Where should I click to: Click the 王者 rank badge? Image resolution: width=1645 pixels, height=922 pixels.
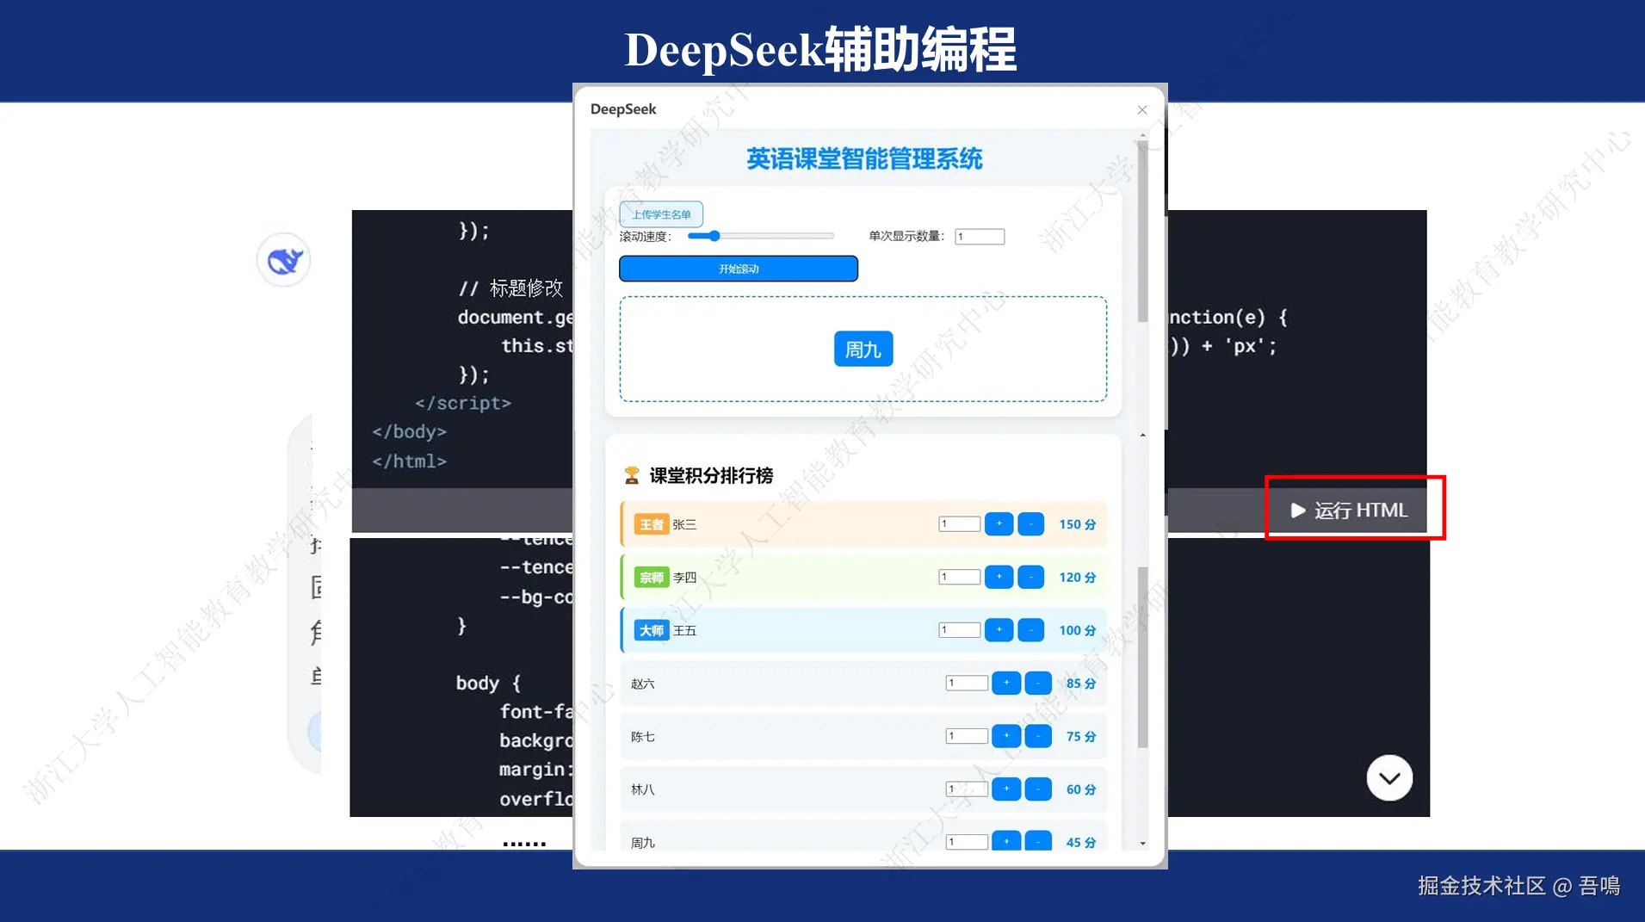(652, 524)
